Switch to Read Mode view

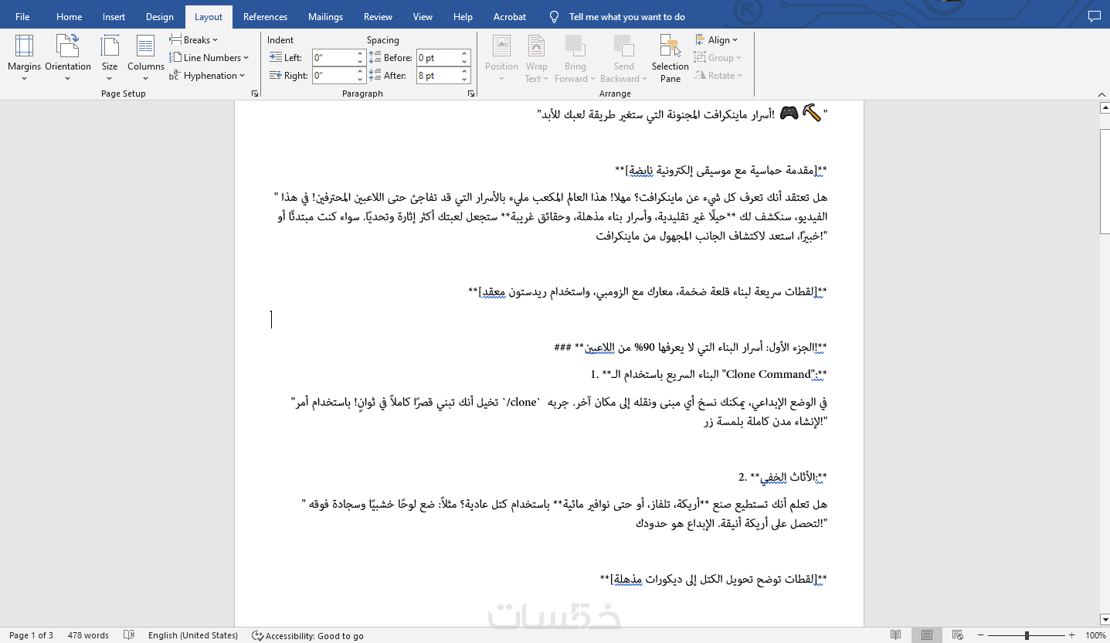[895, 635]
